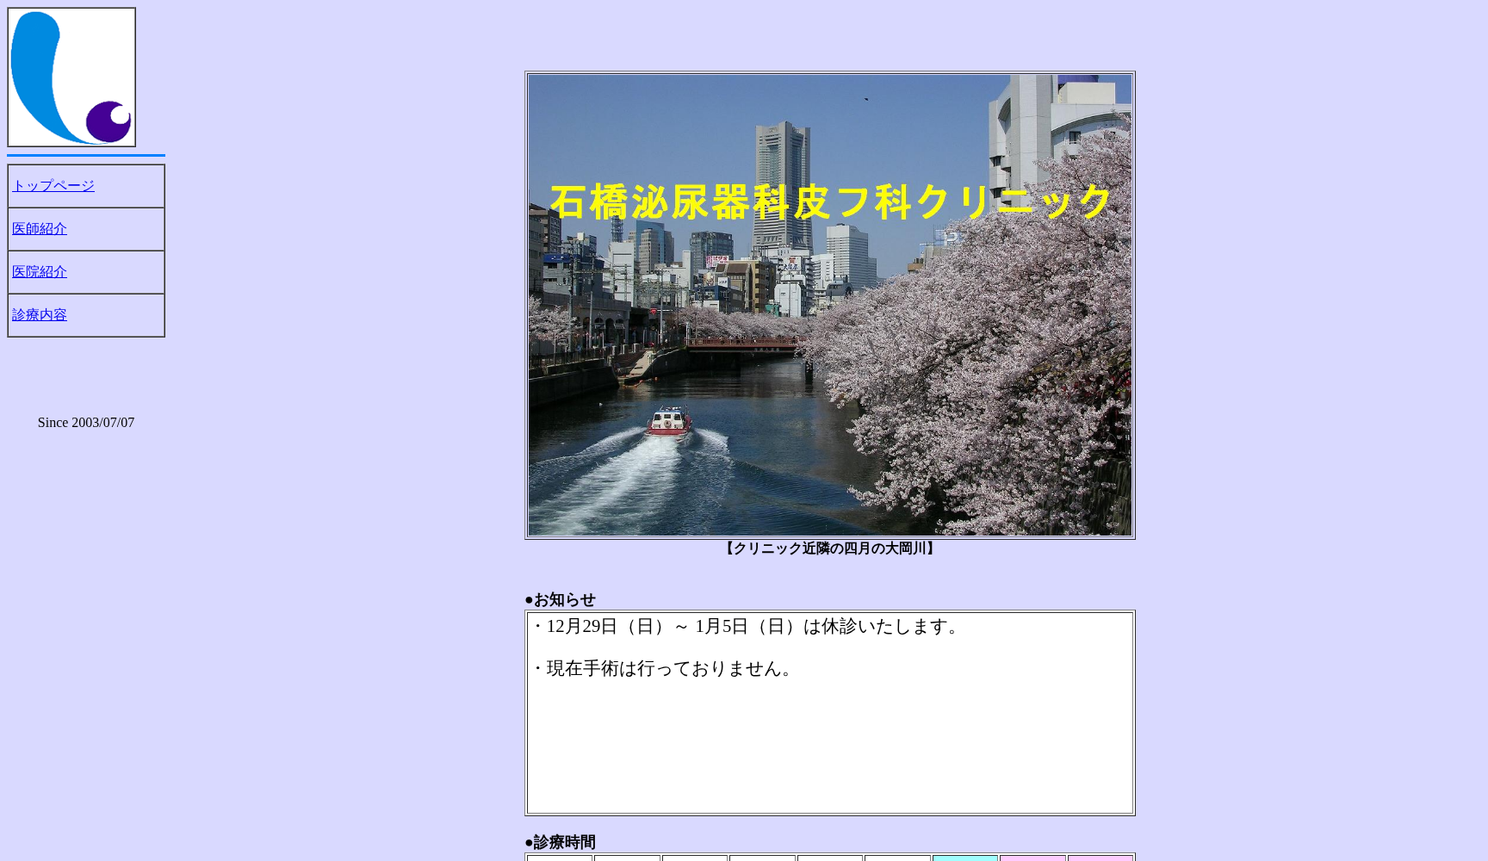Image resolution: width=1488 pixels, height=861 pixels.
Task: Click the clinic logo image
Action: point(71,76)
